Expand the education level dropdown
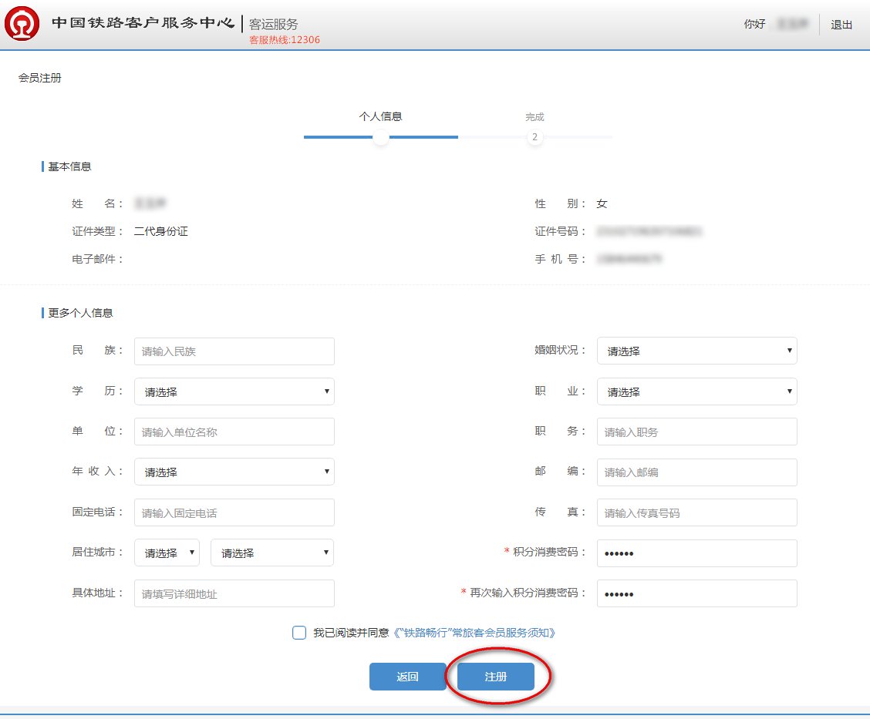 point(234,391)
